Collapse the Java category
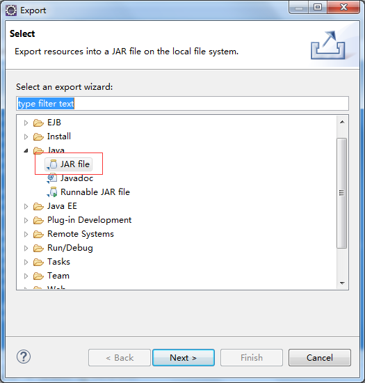365x383 pixels. click(x=26, y=150)
